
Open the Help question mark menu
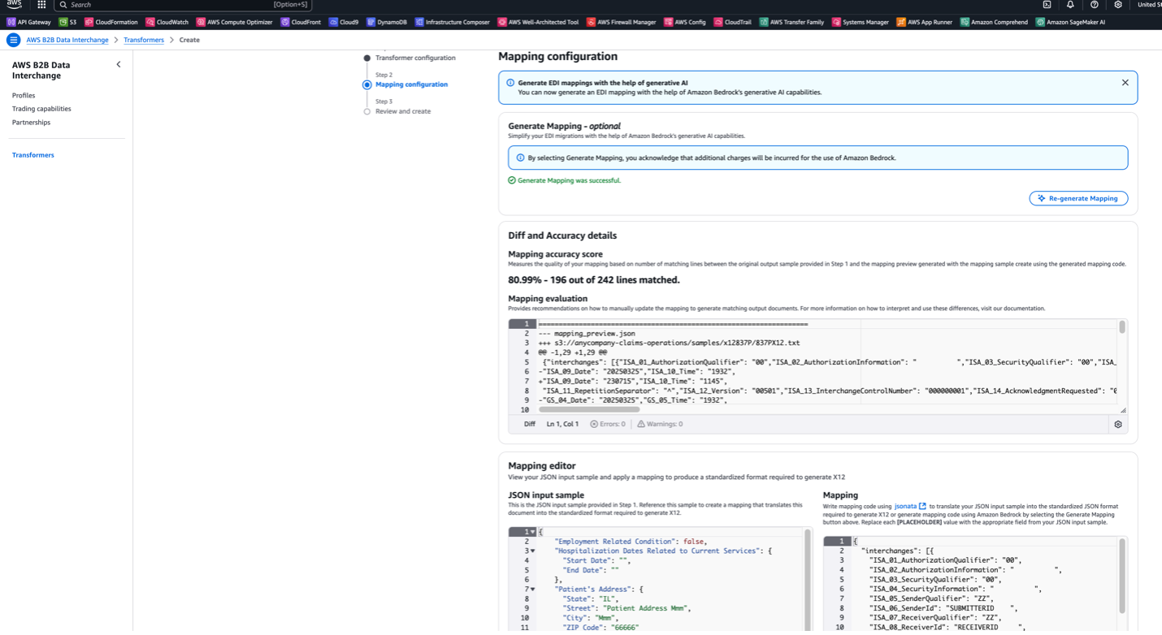(x=1095, y=5)
